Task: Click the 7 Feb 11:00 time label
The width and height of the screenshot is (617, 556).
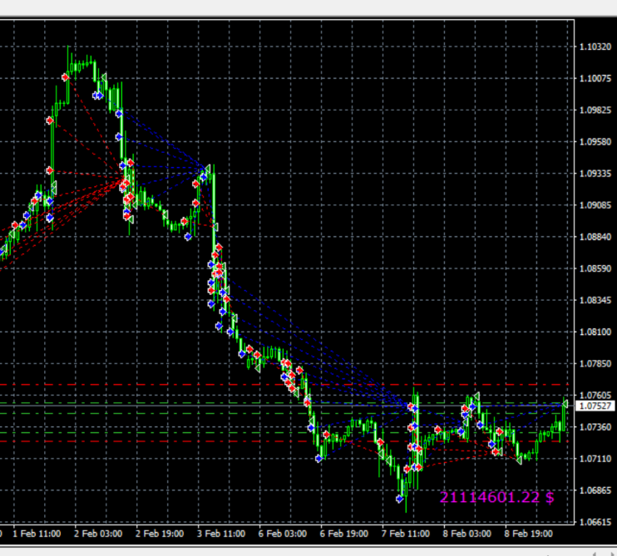Action: (x=405, y=534)
